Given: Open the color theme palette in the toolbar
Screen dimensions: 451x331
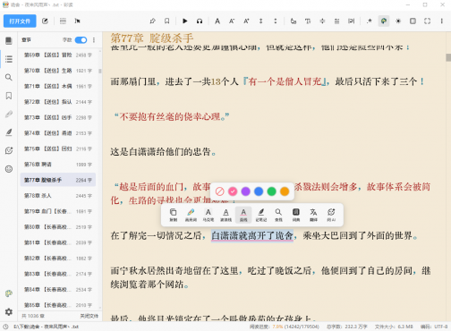Looking at the screenshot, I should 384,21.
